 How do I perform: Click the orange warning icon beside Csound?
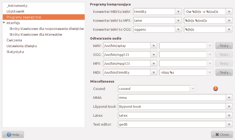pyautogui.click(x=215, y=89)
